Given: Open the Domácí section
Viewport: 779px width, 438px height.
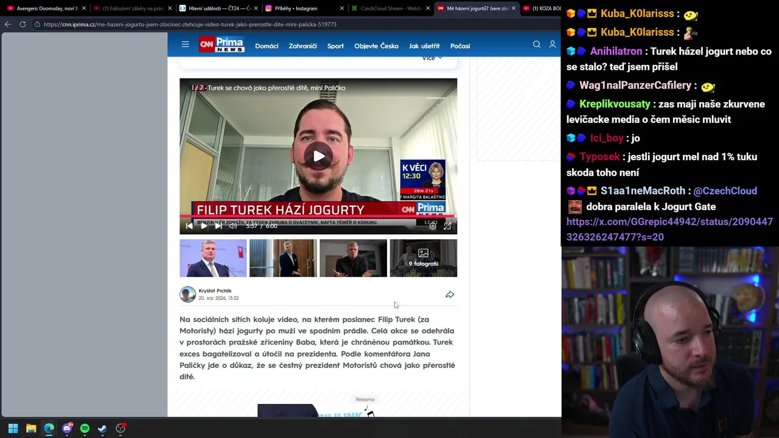Looking at the screenshot, I should coord(267,46).
